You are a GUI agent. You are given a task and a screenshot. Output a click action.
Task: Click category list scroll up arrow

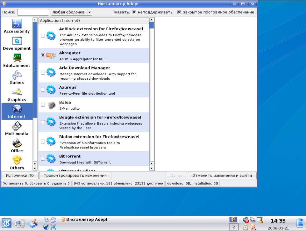pyautogui.click(x=35, y=20)
